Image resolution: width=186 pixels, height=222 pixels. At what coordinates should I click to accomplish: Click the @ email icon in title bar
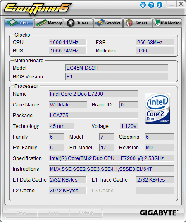tap(143, 5)
